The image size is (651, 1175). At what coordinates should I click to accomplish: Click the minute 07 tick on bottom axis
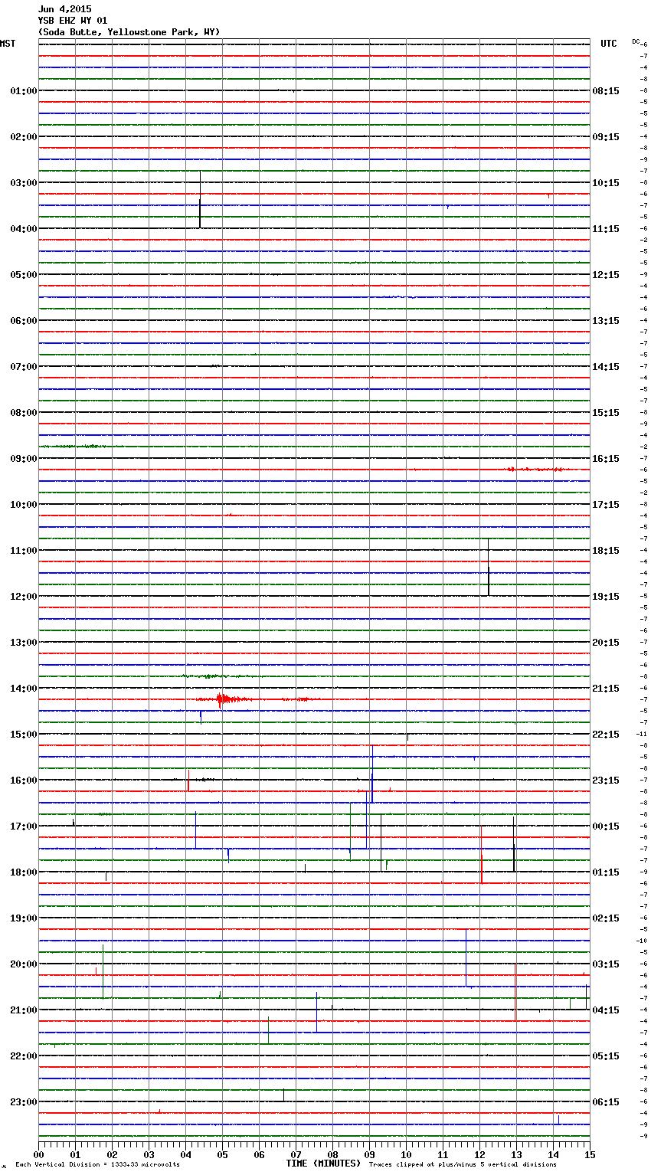coord(296,1155)
